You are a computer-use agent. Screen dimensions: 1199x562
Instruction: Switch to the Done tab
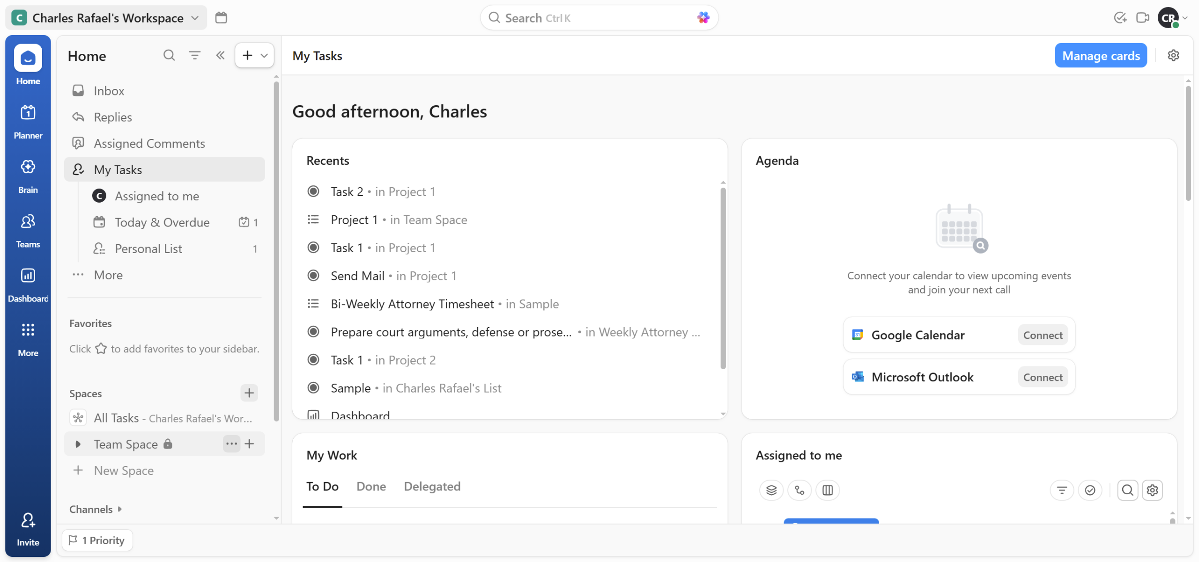pos(371,487)
